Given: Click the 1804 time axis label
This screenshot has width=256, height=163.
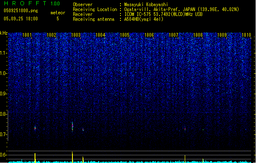Looking at the screenshot, I should [100, 35].
